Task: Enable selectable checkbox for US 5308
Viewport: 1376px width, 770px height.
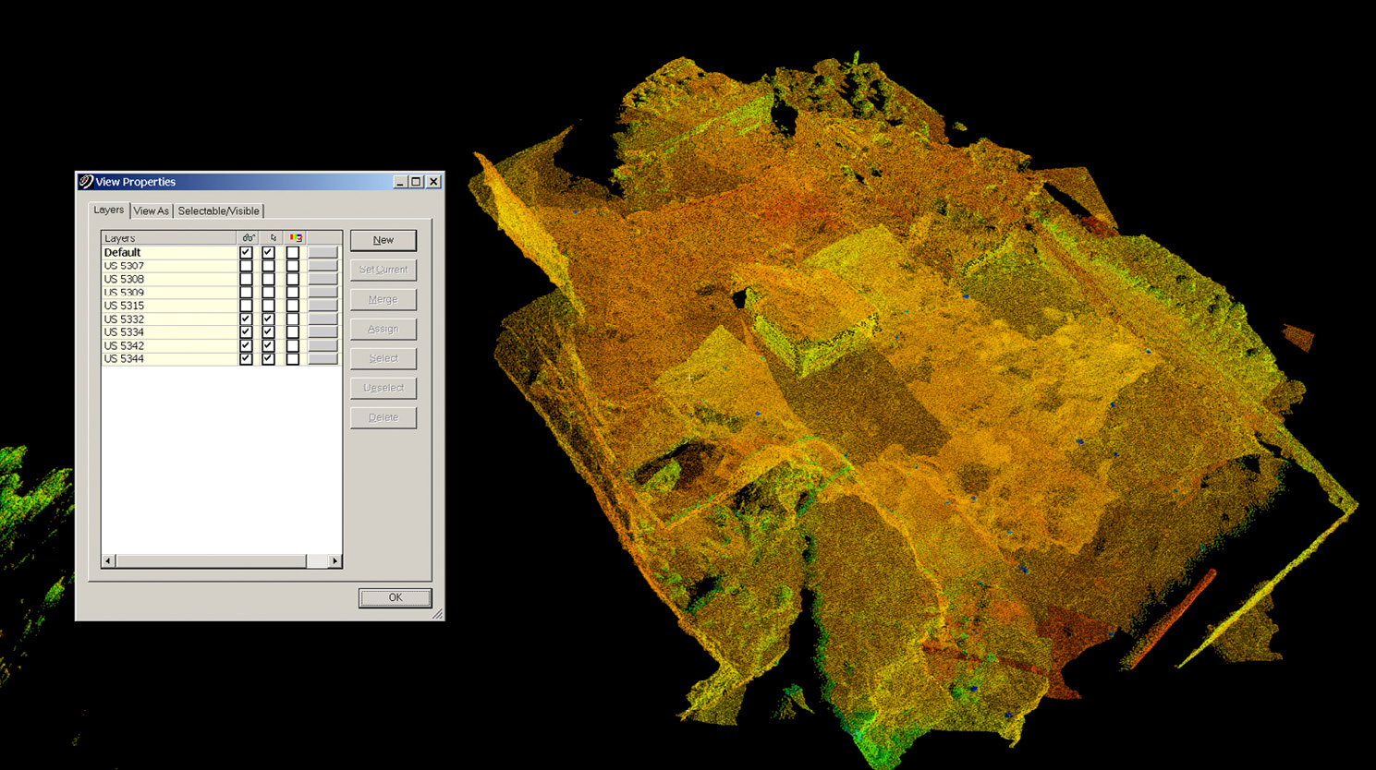Action: coord(268,279)
